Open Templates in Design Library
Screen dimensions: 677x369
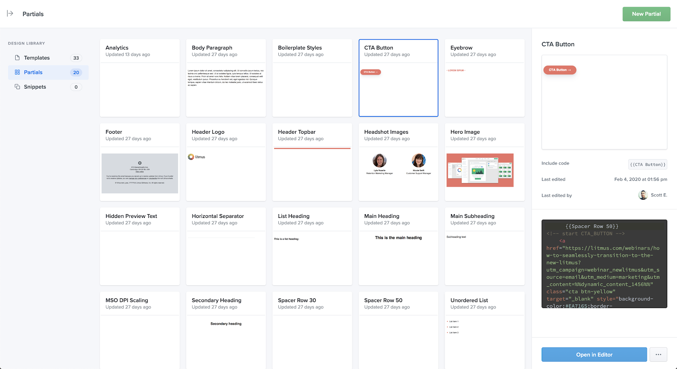tap(37, 58)
